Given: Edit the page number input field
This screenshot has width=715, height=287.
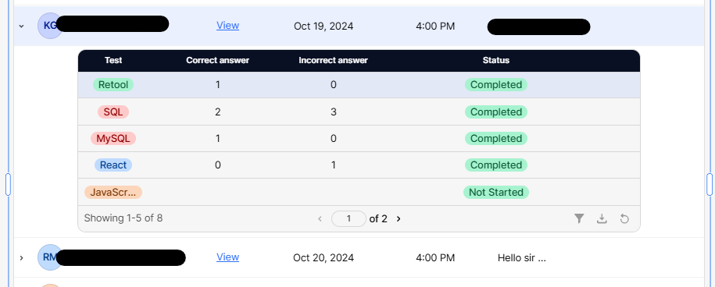Looking at the screenshot, I should pos(349,219).
